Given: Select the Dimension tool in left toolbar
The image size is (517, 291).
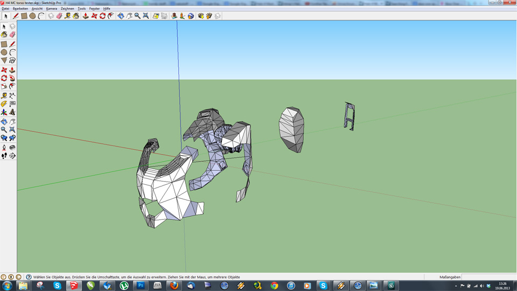Looking at the screenshot, I should coord(12,96).
